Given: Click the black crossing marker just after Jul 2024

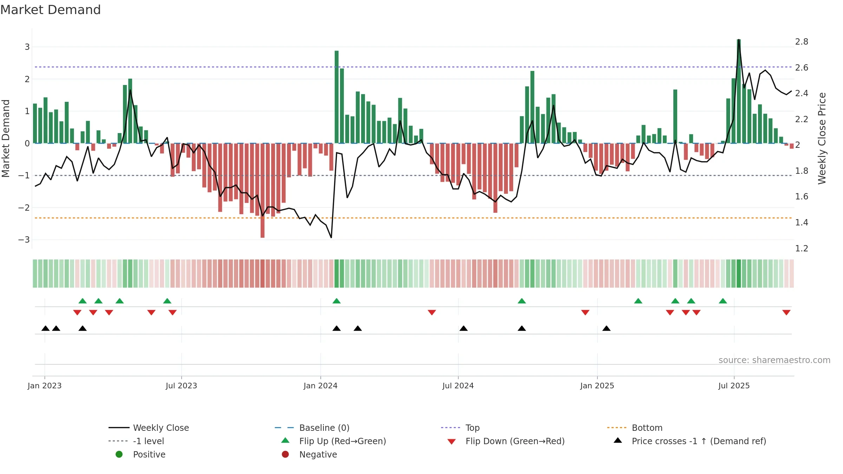Looking at the screenshot, I should pyautogui.click(x=463, y=328).
